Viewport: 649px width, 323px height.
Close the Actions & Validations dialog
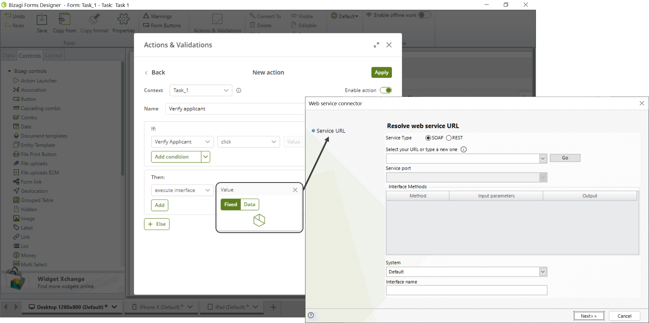point(389,45)
